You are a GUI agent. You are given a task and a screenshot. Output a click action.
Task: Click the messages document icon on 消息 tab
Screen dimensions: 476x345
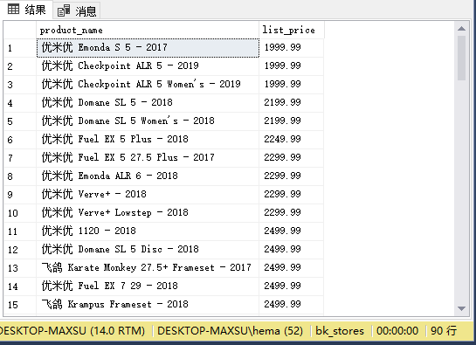click(x=64, y=11)
